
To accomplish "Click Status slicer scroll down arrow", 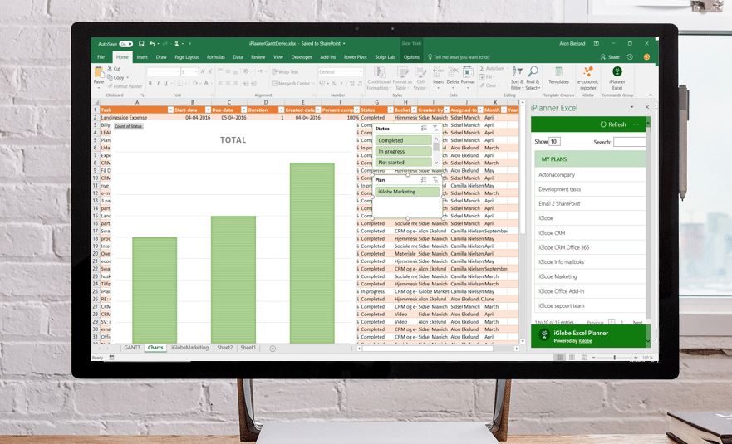I will click(436, 163).
